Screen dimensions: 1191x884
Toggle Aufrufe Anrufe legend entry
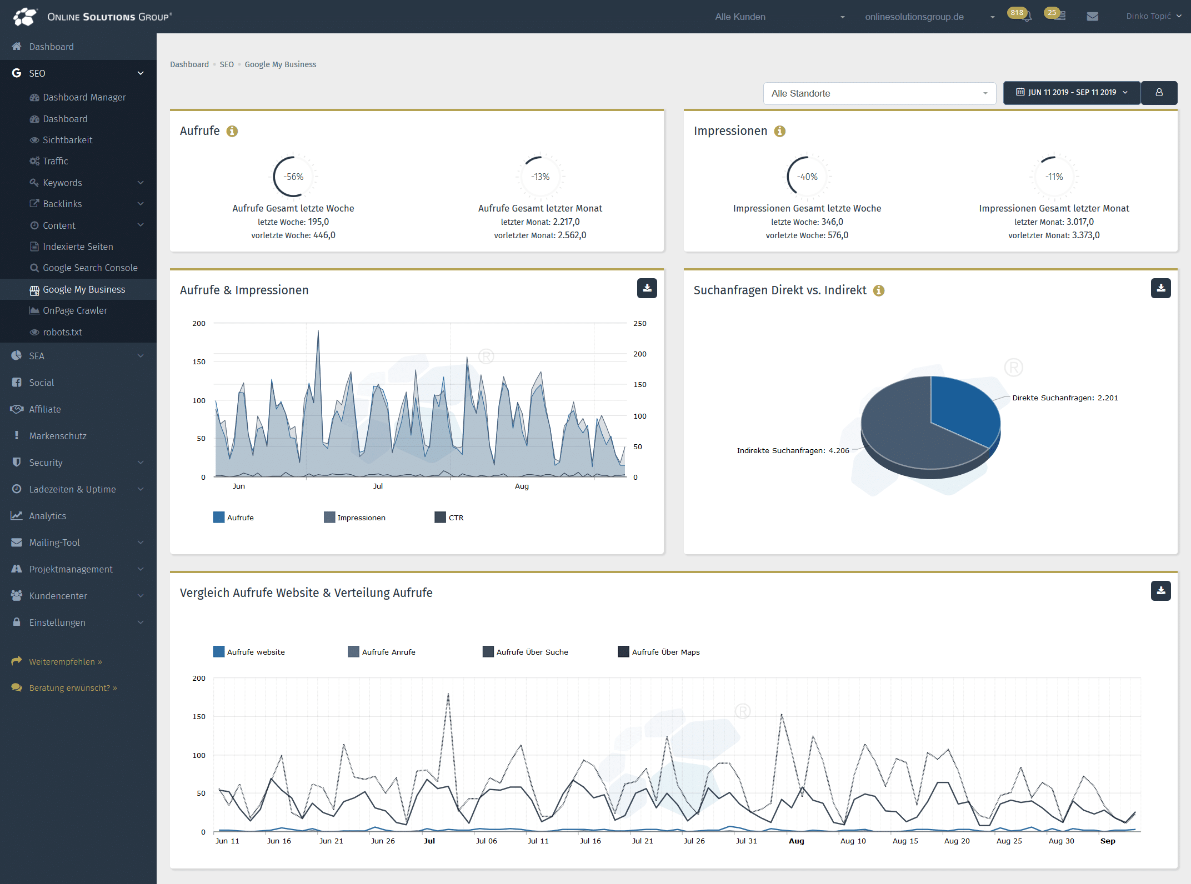click(382, 652)
